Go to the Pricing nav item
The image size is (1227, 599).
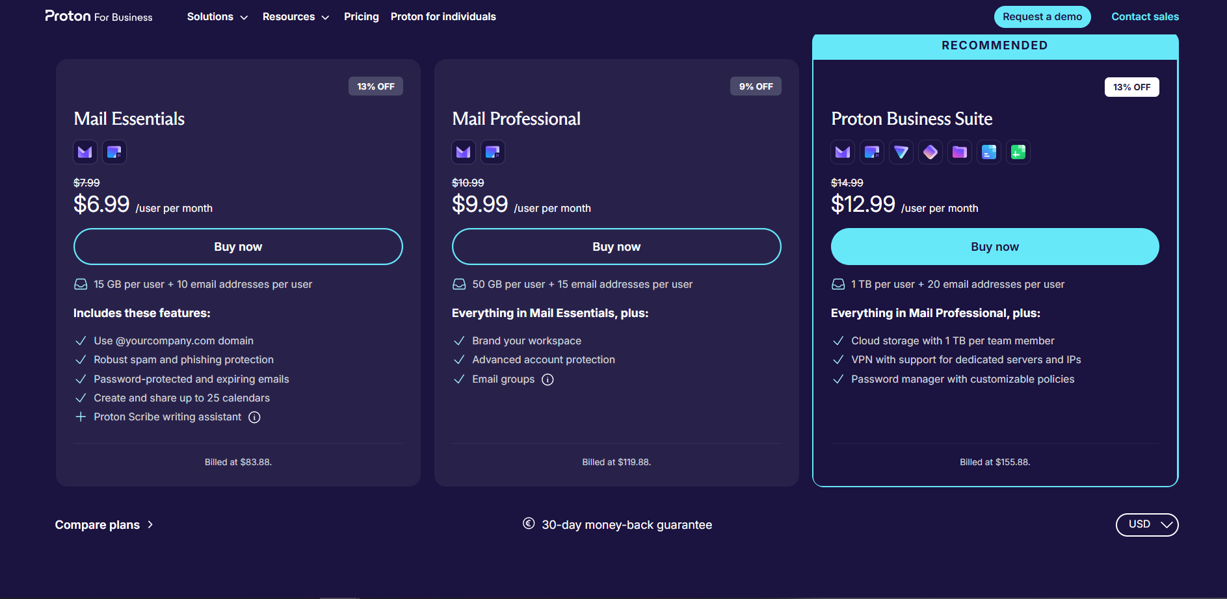pos(362,17)
